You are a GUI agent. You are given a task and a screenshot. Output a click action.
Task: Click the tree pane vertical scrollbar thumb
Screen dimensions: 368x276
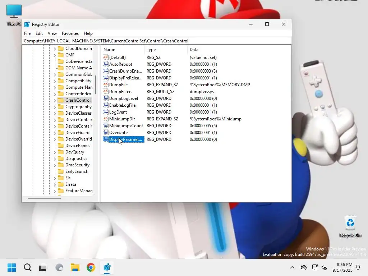click(96, 84)
